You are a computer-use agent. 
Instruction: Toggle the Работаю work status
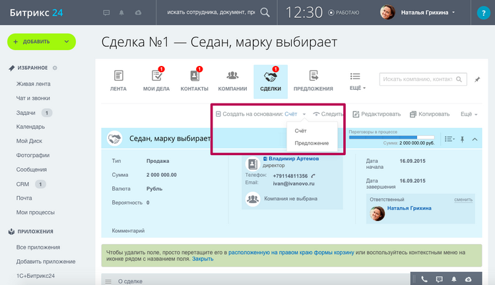pos(344,13)
